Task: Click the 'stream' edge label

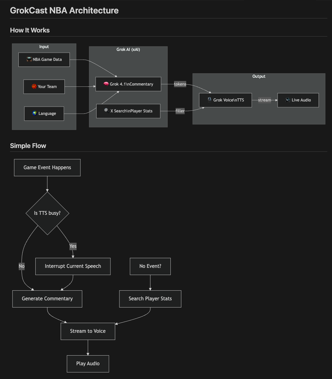Action: [x=264, y=100]
